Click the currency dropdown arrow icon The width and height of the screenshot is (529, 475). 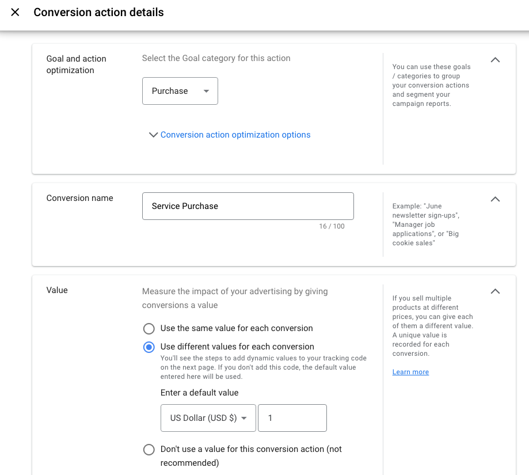(244, 418)
